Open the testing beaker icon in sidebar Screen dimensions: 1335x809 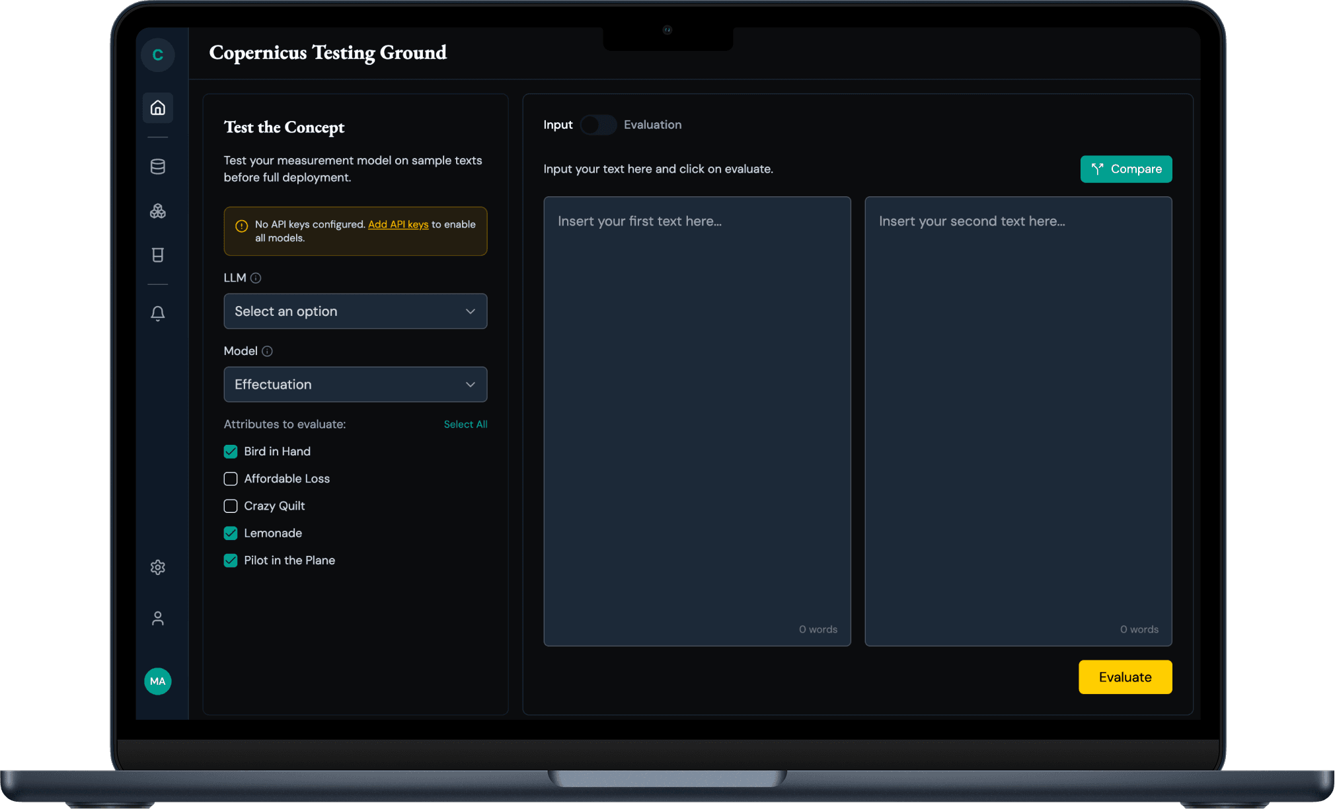pos(157,255)
